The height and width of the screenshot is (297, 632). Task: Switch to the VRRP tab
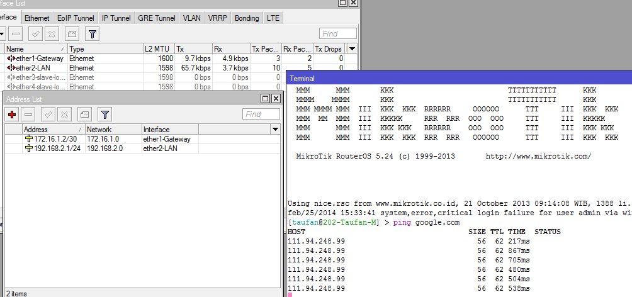pos(218,18)
